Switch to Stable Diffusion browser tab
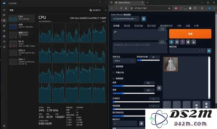This screenshot has width=217, height=129. (129, 3)
